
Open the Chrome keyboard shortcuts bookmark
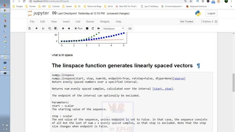click(x=172, y=7)
